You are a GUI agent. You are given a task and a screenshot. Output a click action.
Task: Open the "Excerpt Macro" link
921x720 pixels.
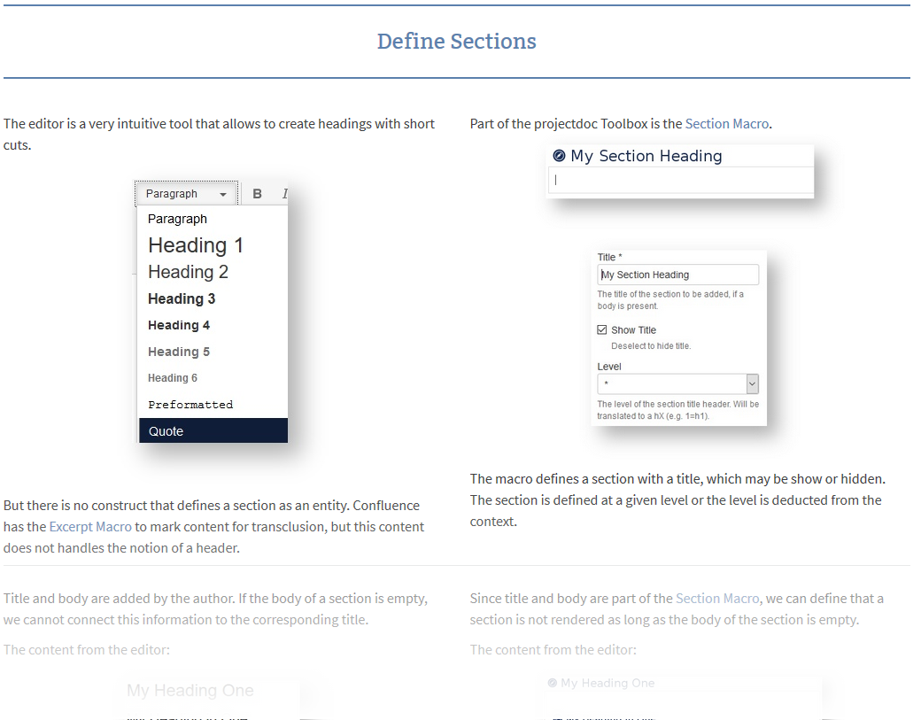90,525
